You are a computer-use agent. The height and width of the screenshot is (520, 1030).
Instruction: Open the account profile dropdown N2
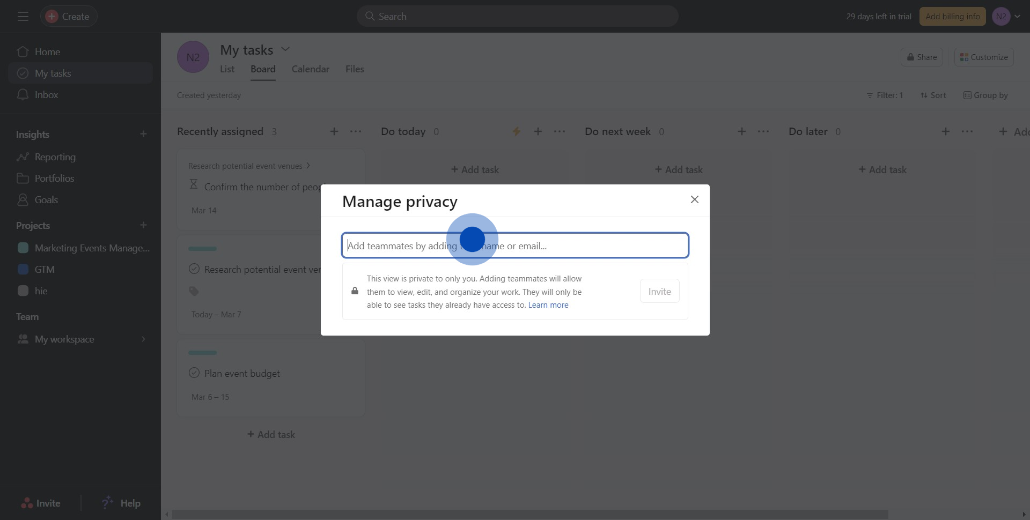(1006, 17)
